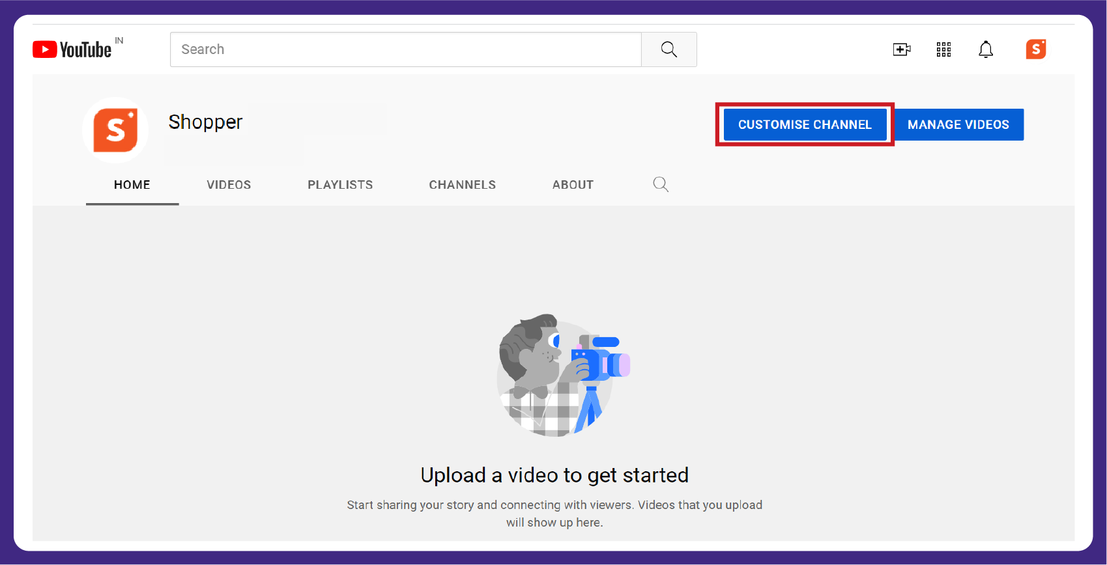Click the search magnifier button
1107x565 pixels.
(x=669, y=49)
